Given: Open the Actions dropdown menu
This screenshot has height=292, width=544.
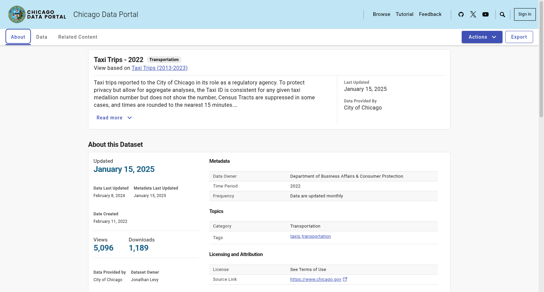Looking at the screenshot, I should (482, 37).
